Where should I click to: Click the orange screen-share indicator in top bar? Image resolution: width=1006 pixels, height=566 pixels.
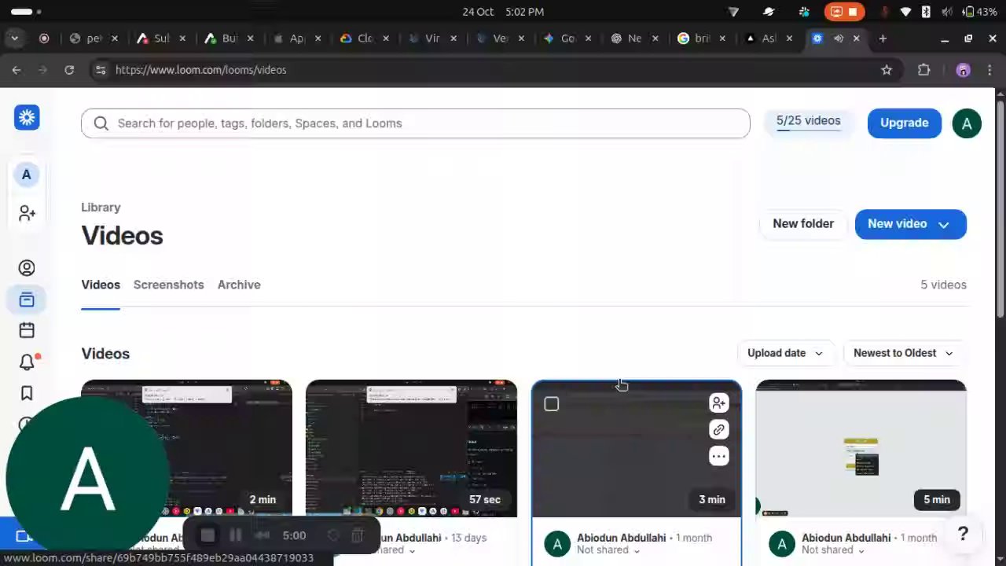[844, 12]
